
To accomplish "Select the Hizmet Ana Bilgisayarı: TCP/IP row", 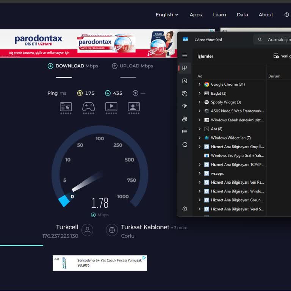I will tap(230, 164).
